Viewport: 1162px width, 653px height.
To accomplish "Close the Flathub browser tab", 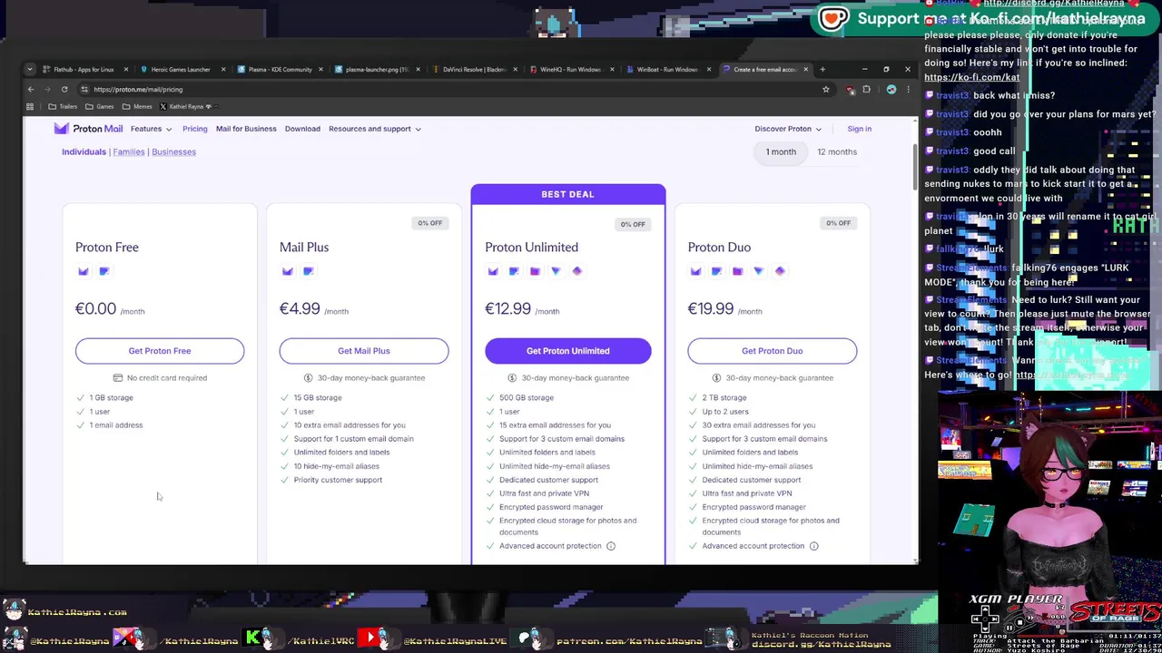I will (x=126, y=69).
